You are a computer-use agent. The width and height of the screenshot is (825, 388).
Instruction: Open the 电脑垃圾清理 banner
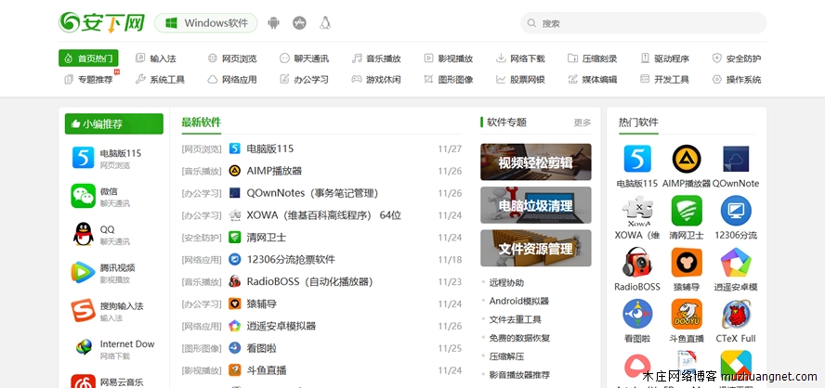(x=536, y=205)
